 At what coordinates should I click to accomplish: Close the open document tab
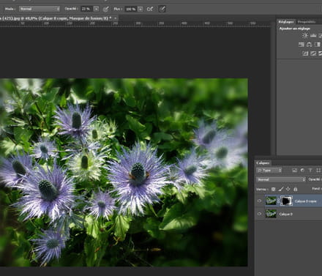pyautogui.click(x=115, y=18)
